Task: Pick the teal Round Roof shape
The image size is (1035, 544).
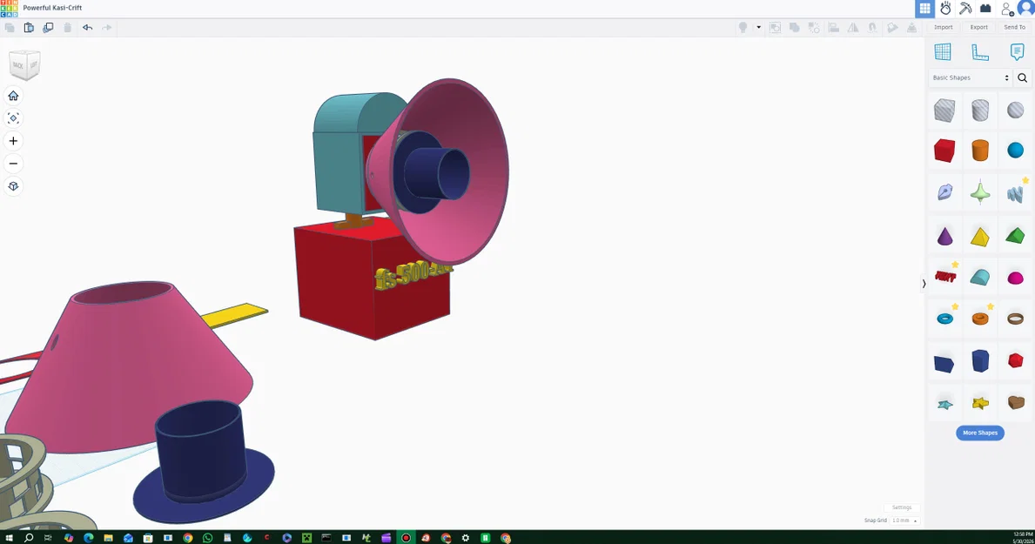Action: coord(980,278)
